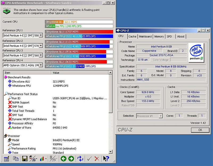
Task: Click the Dynamic MP/MT Load Balance row
Action: tap(56, 119)
